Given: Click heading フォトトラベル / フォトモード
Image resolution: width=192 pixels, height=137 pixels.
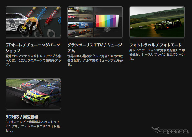Looking at the screenshot, I should coord(155,45).
